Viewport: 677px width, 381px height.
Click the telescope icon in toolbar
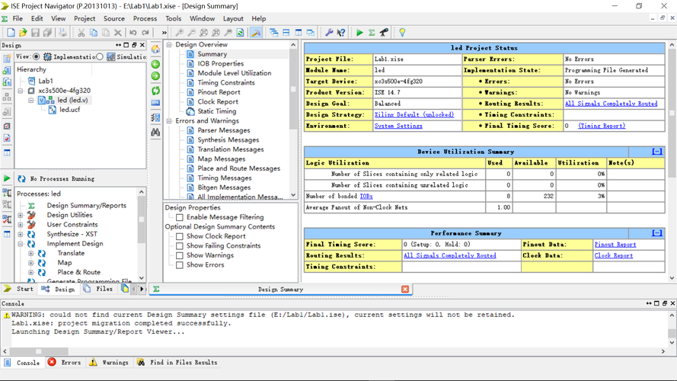click(384, 33)
